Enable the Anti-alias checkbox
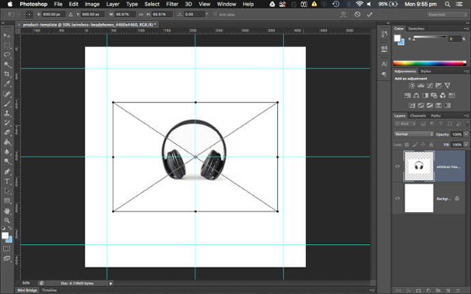This screenshot has height=294, width=471. (x=215, y=14)
